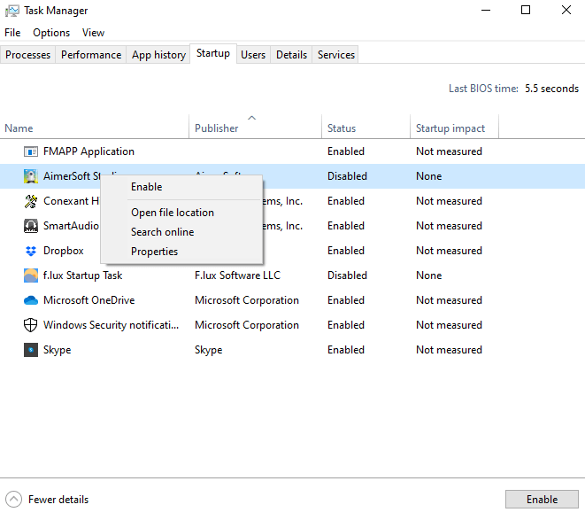Choose Open file location in context menu
This screenshot has height=520, width=585.
tap(181, 213)
